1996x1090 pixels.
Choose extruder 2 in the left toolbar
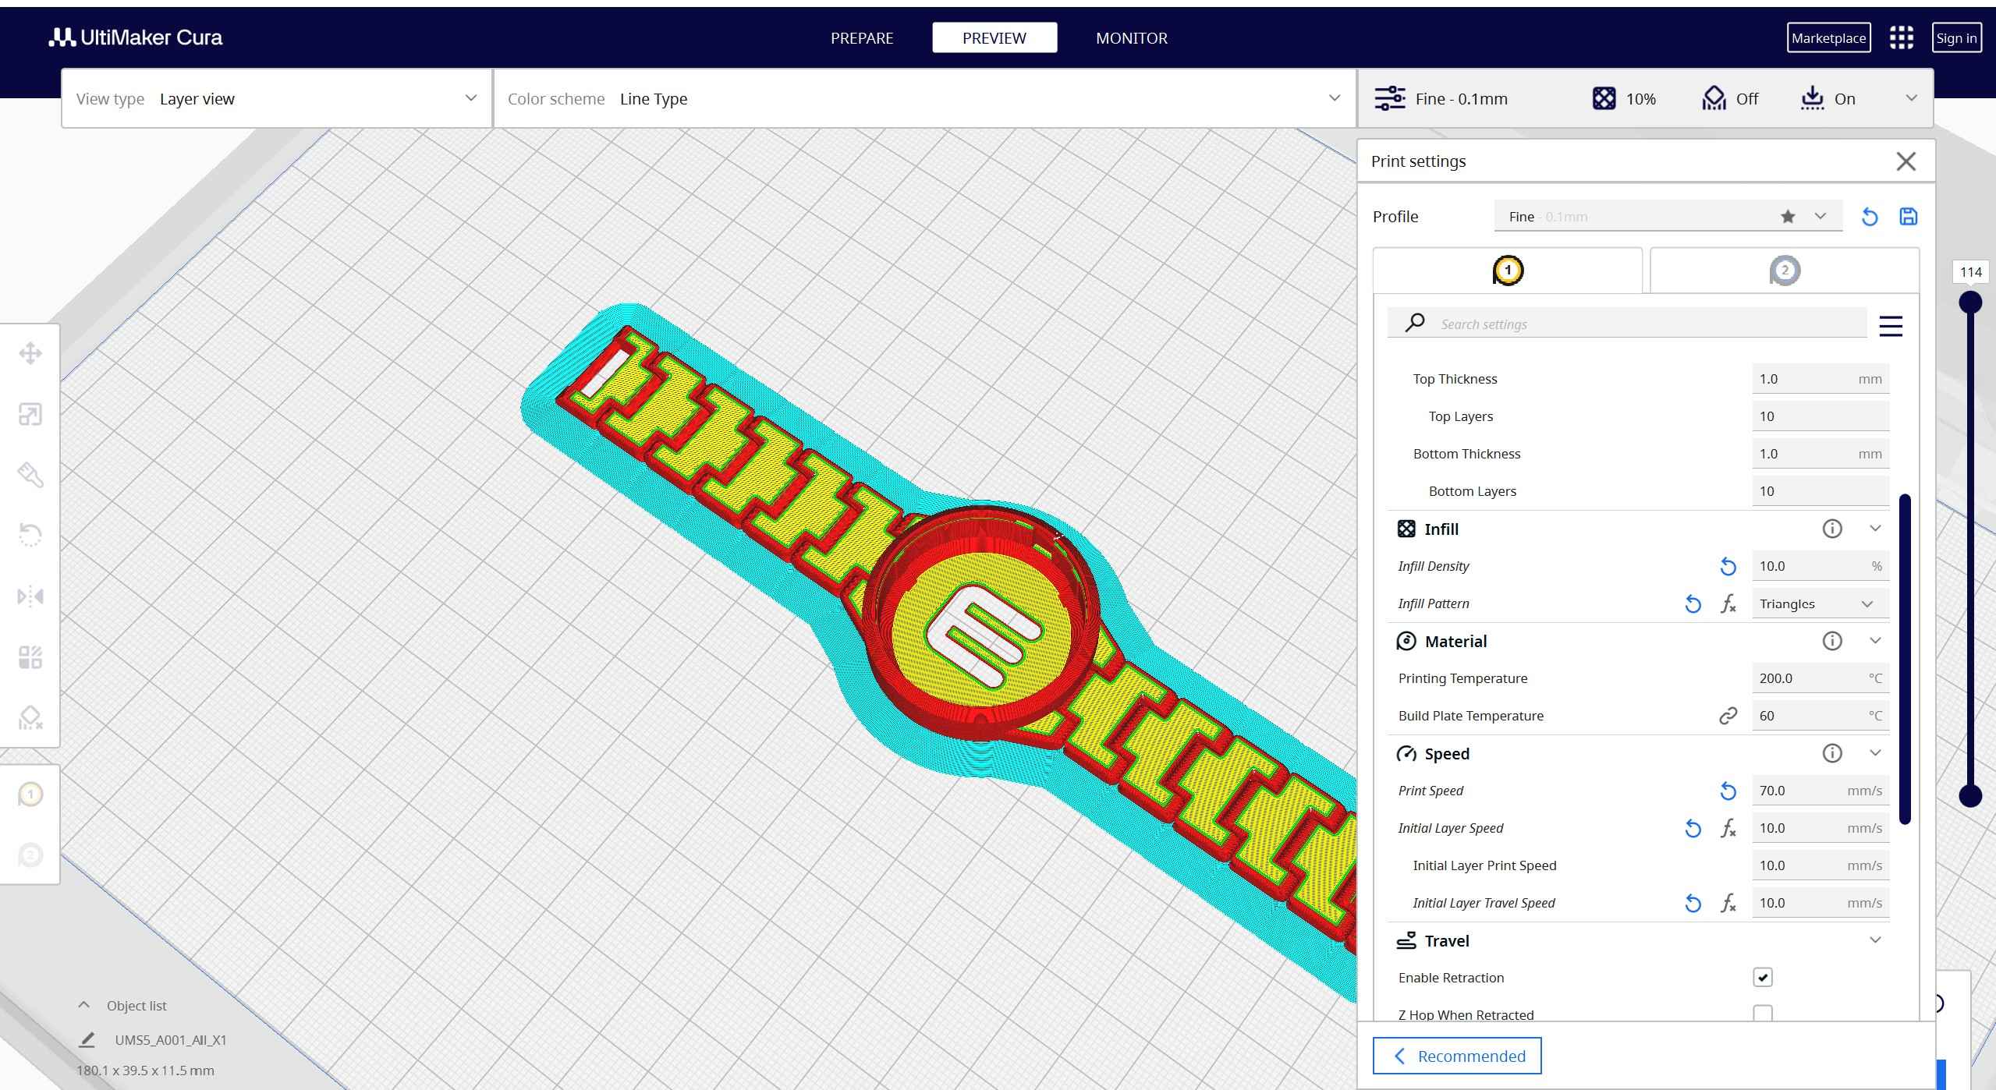tap(30, 855)
